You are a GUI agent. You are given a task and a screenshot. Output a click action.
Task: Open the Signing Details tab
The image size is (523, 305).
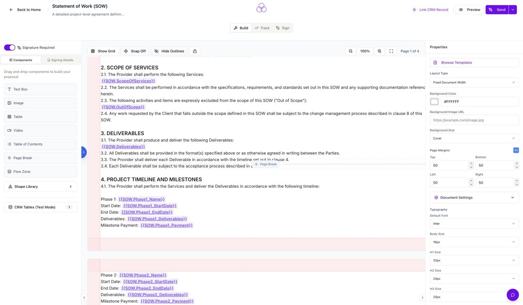[x=60, y=60]
